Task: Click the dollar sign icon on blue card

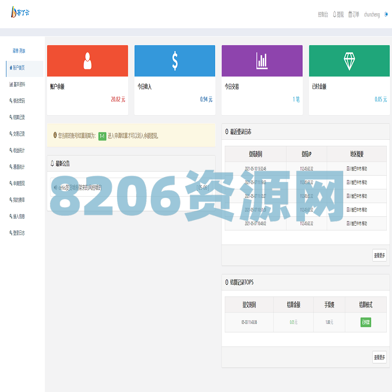Action: pyautogui.click(x=175, y=61)
